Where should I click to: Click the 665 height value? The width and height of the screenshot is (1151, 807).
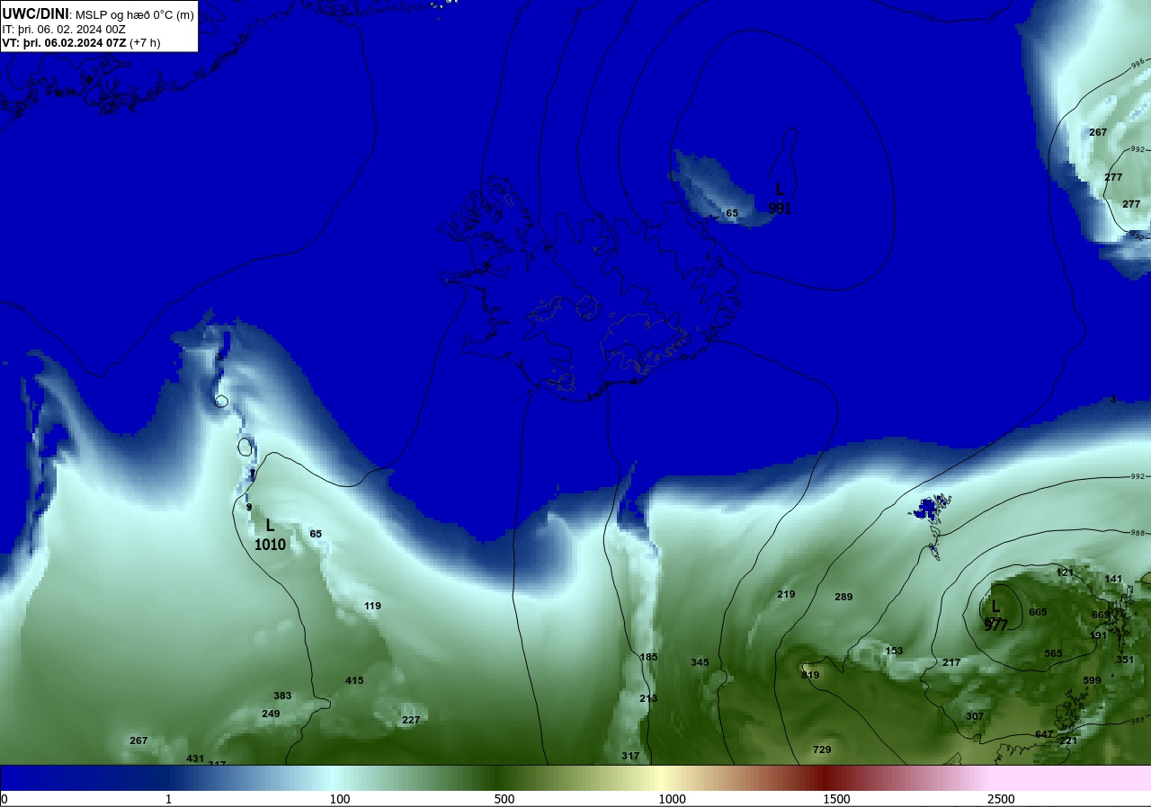tap(1038, 612)
